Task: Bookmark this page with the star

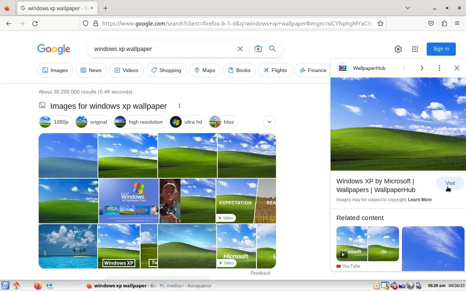Action: (x=380, y=23)
